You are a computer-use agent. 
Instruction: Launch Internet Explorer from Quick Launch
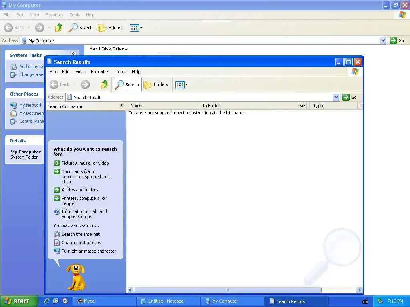coord(47,301)
